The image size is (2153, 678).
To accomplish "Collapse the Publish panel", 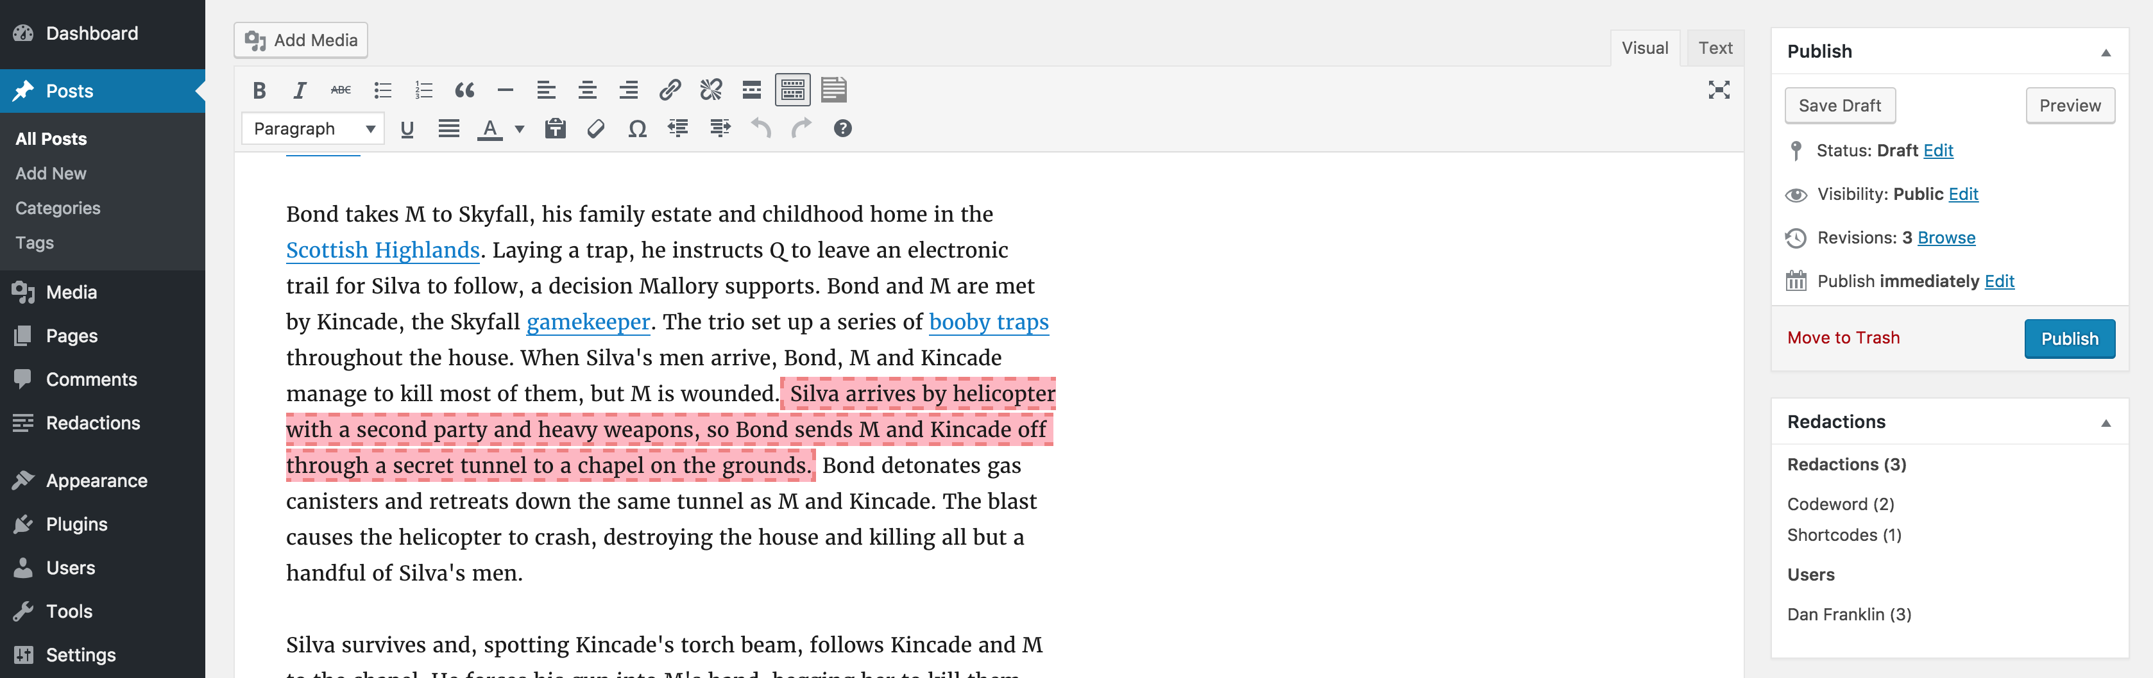I will (2106, 53).
